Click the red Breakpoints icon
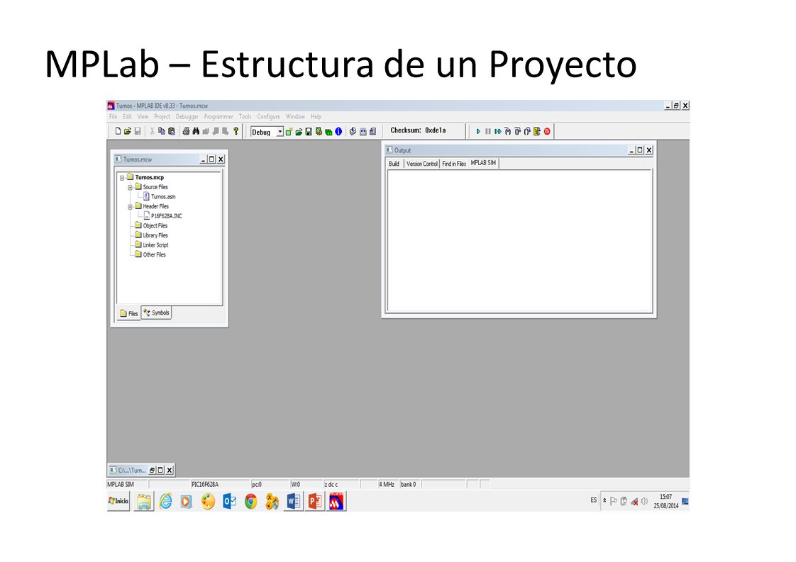The height and width of the screenshot is (562, 796). tap(547, 131)
